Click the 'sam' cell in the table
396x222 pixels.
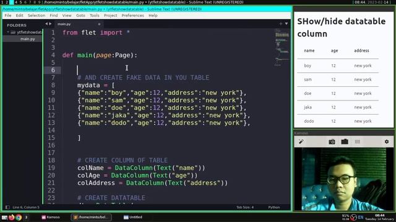(x=308, y=80)
